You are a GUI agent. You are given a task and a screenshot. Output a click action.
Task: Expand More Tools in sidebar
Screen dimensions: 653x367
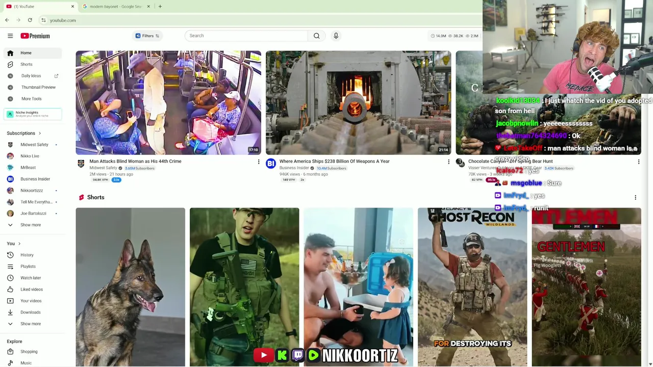coord(33,99)
